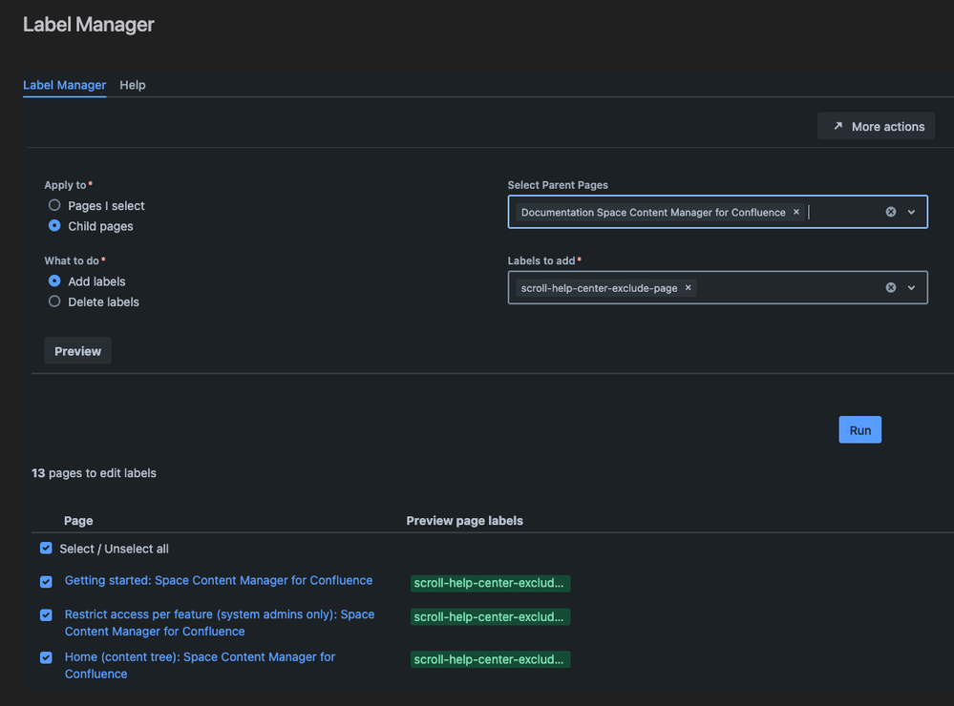Select the Pages I select option
The height and width of the screenshot is (706, 954).
pos(54,205)
